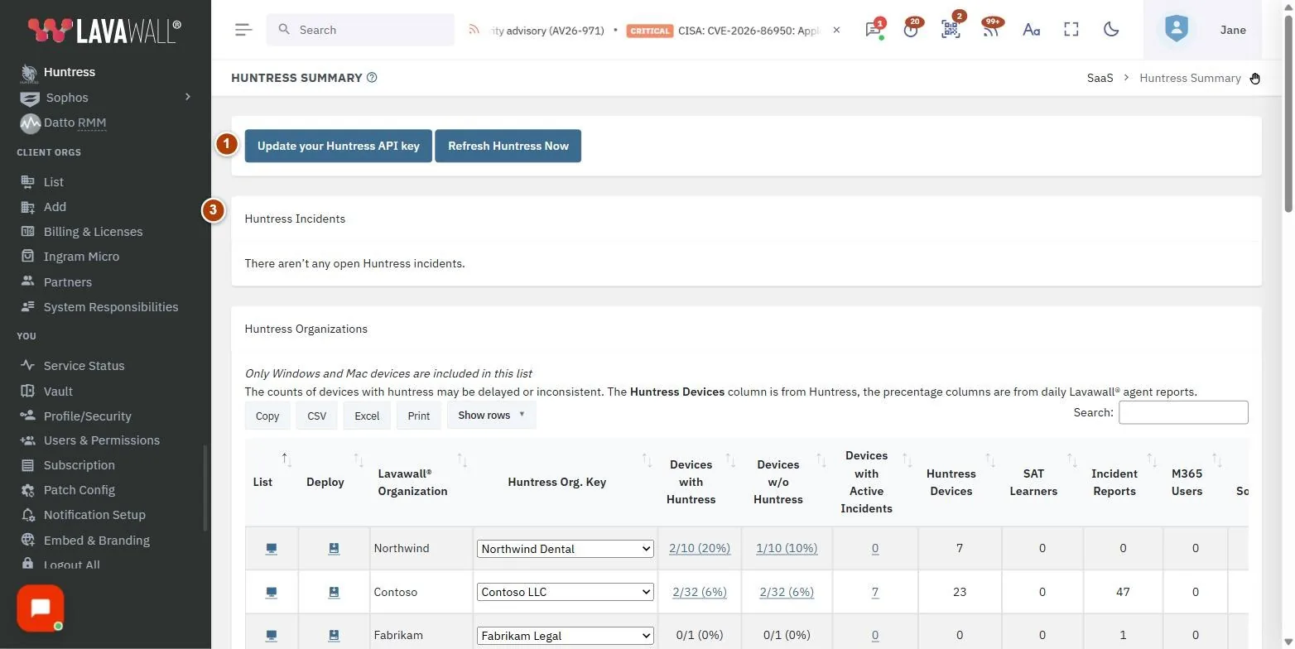Open Northwind's 1/10 (10%) without Huntress link
The width and height of the screenshot is (1295, 649).
pos(787,548)
